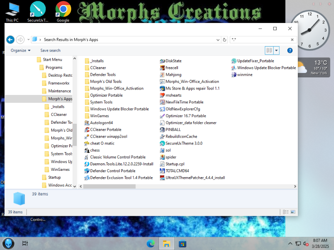The height and width of the screenshot is (250, 334).
Task: Select Programs folder in the navigation tree
Action: click(54, 67)
